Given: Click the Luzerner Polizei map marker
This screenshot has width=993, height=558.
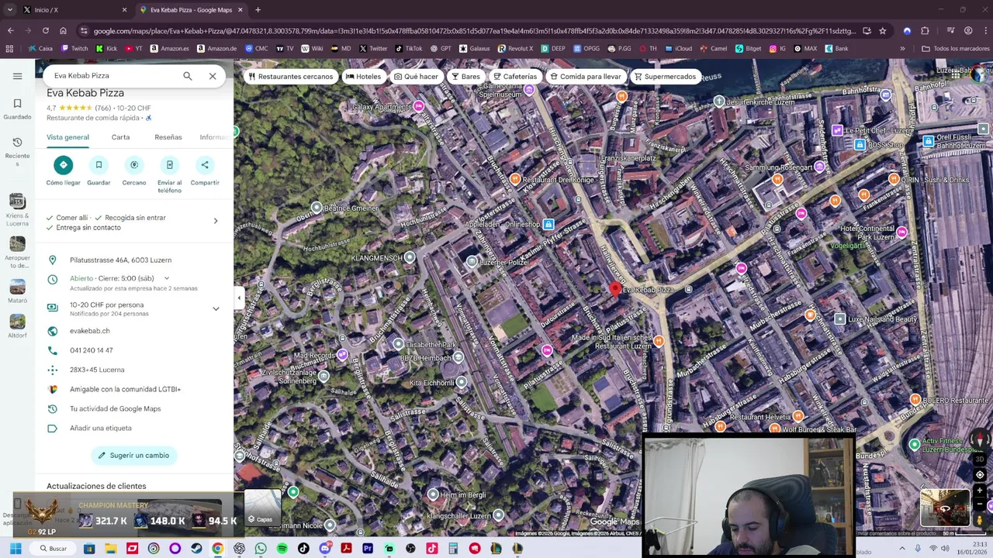Looking at the screenshot, I should tap(472, 262).
